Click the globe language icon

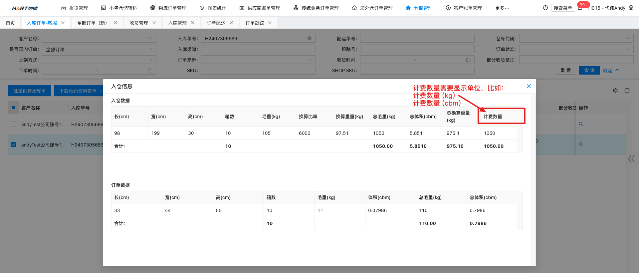pyautogui.click(x=631, y=8)
